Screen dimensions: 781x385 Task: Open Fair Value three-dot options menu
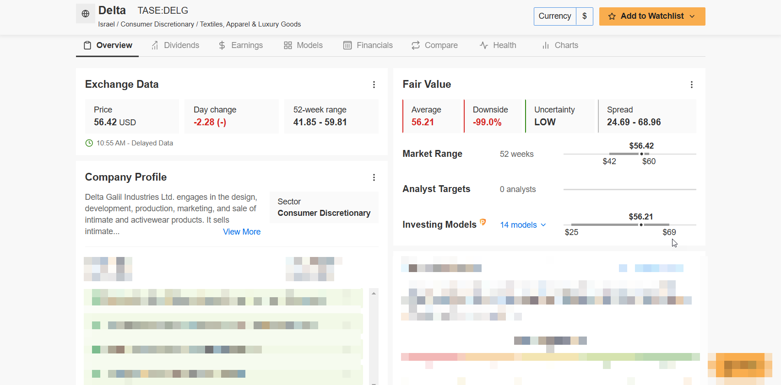692,85
